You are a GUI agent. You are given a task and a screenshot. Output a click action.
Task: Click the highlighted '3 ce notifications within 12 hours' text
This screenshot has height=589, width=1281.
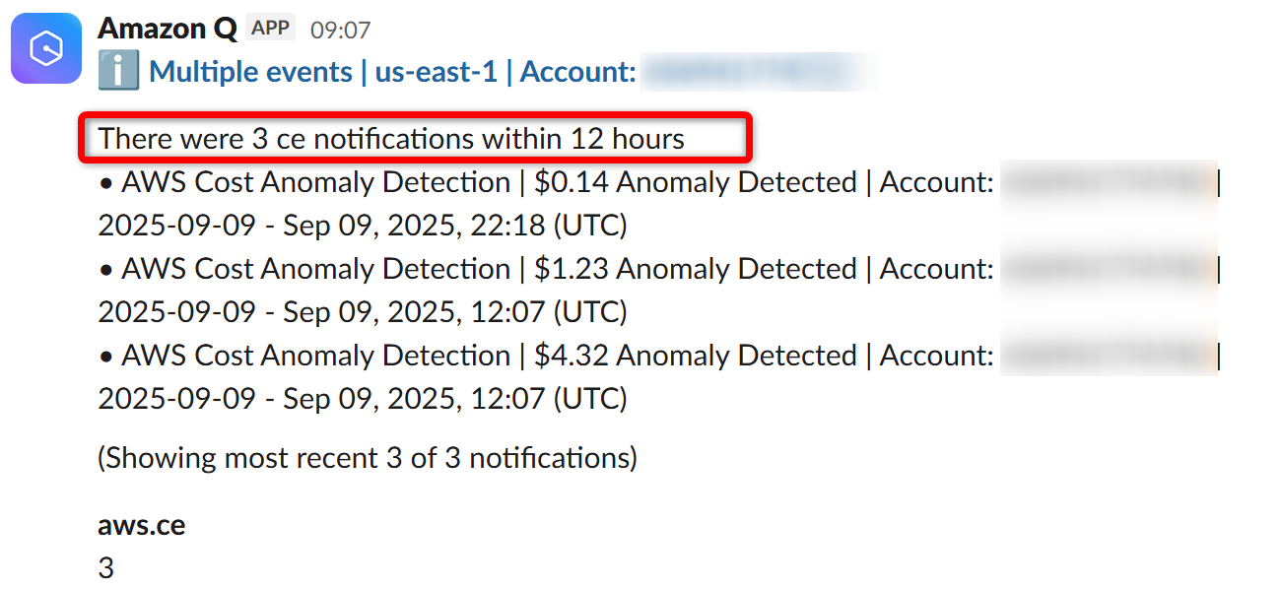click(x=391, y=139)
